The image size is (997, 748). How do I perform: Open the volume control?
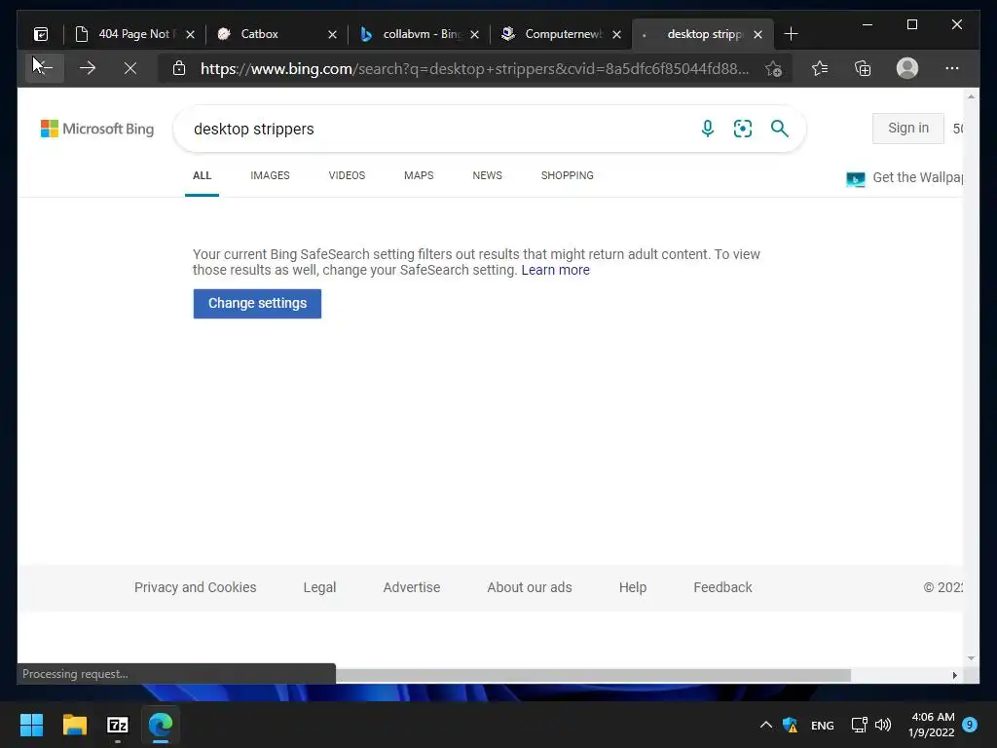point(883,725)
